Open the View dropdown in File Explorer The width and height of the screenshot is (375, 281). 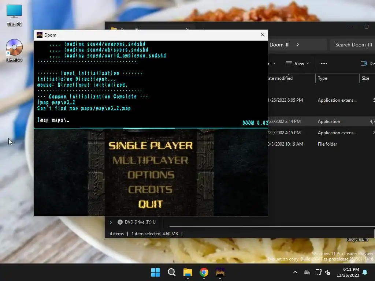(x=297, y=64)
